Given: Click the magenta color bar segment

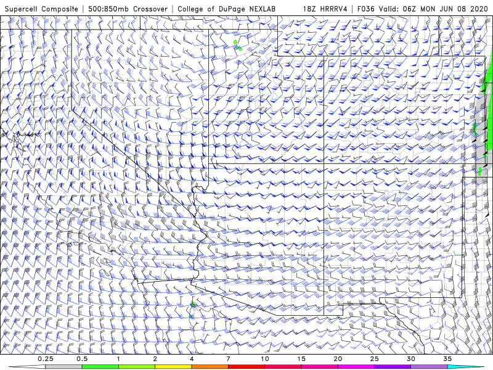Looking at the screenshot, I should (356, 367).
